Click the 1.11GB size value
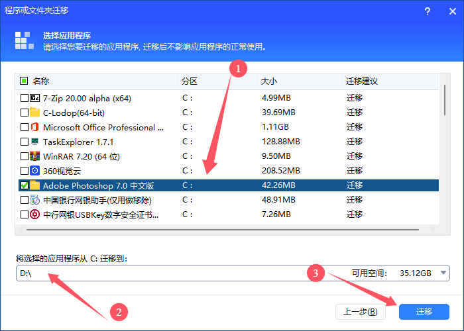 pos(275,127)
